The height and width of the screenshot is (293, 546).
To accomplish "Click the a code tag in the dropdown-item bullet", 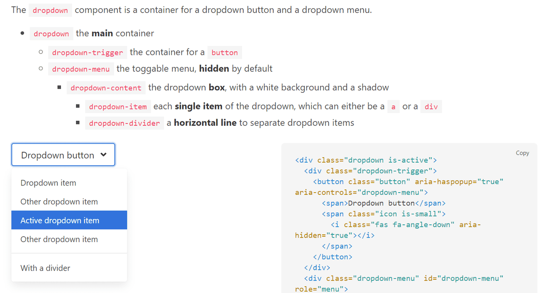I will [393, 106].
